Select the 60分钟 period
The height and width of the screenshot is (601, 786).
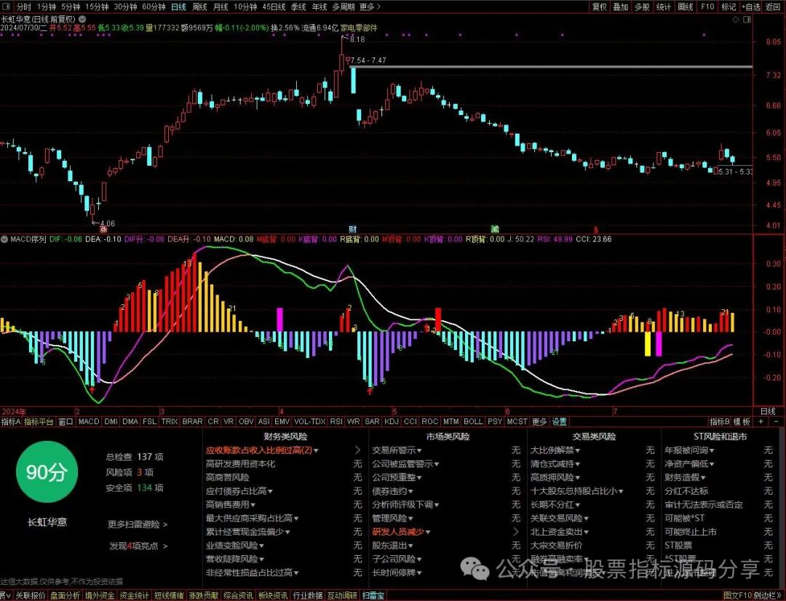point(154,7)
